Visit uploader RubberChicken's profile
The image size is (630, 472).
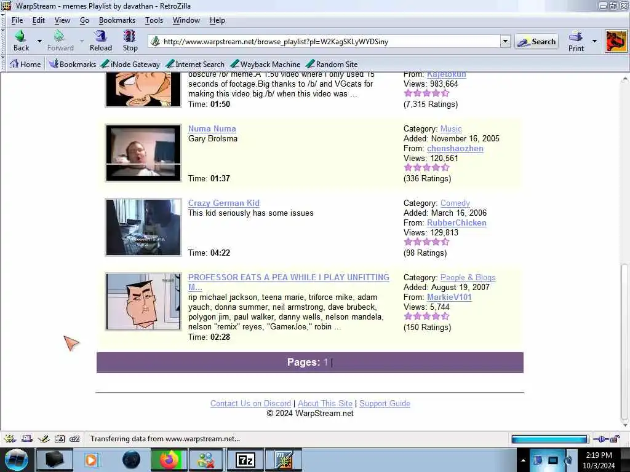coord(457,222)
